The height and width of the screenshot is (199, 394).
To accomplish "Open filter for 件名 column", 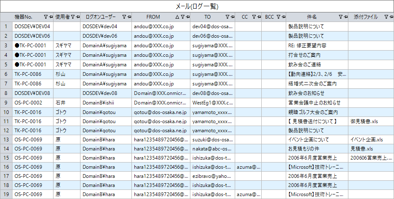I will pos(340,17).
